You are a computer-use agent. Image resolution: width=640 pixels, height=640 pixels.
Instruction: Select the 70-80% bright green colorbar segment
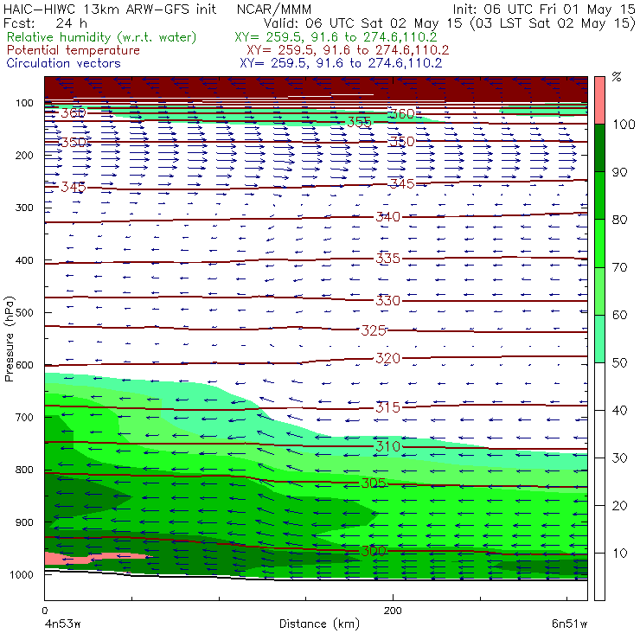click(x=599, y=243)
